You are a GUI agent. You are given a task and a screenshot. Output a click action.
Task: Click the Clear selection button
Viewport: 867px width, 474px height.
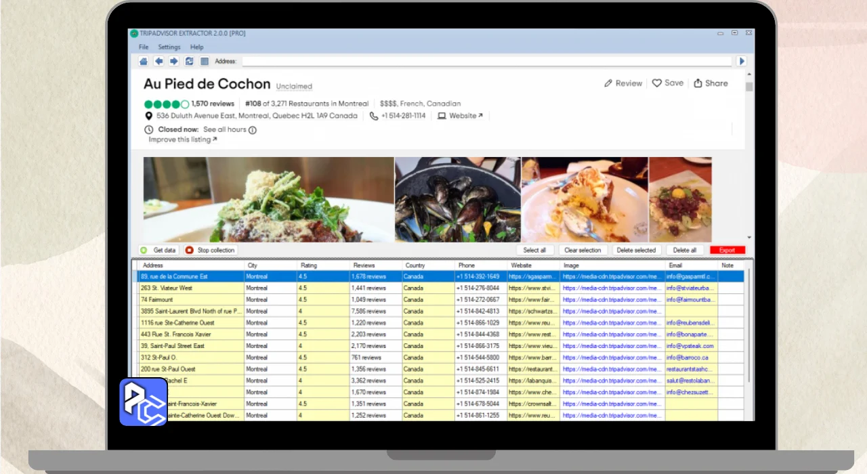583,250
